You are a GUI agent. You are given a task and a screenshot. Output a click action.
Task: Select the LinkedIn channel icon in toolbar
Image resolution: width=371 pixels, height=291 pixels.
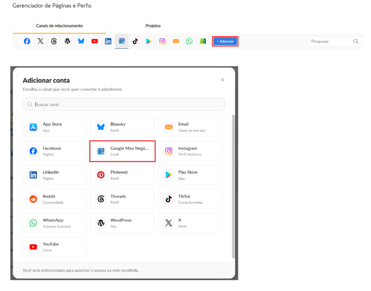108,41
